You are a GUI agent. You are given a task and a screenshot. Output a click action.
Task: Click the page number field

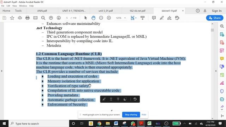(67, 18)
